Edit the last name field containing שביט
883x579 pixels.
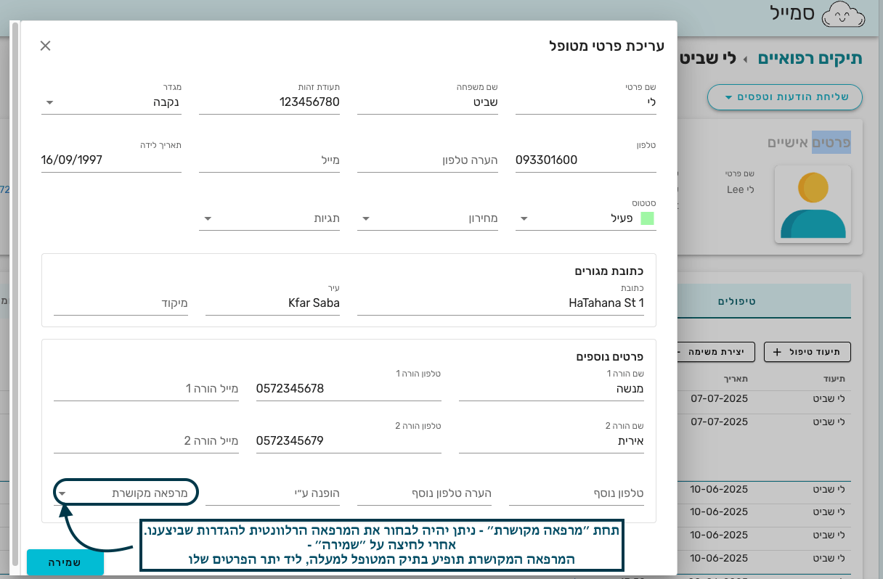[428, 102]
